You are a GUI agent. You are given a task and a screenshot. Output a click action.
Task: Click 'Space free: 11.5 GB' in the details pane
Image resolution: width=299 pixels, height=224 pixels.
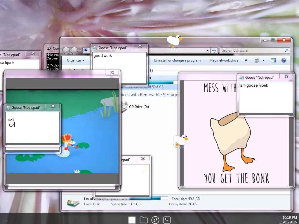coord(126,204)
